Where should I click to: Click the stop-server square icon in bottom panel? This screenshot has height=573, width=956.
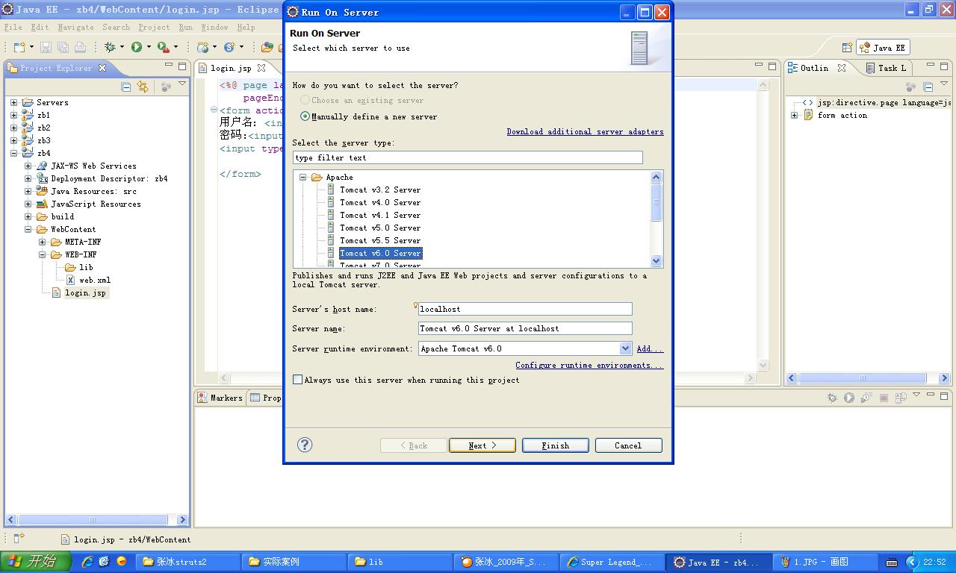(x=884, y=398)
